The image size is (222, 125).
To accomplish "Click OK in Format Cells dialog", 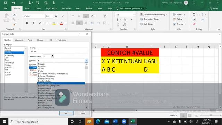I will click(x=66, y=113).
